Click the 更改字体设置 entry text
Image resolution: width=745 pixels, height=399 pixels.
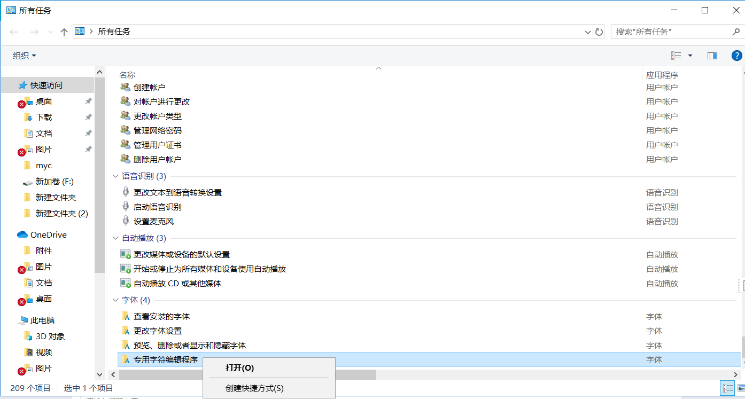click(x=158, y=331)
